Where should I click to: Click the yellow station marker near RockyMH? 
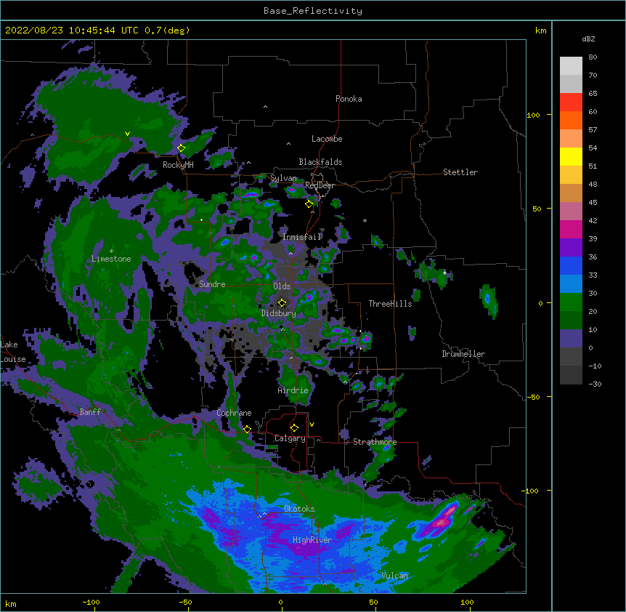point(181,148)
